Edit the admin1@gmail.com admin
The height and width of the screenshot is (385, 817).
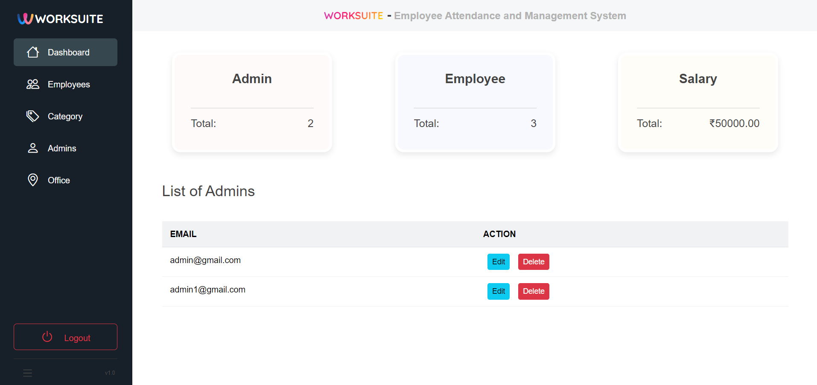[x=499, y=291]
